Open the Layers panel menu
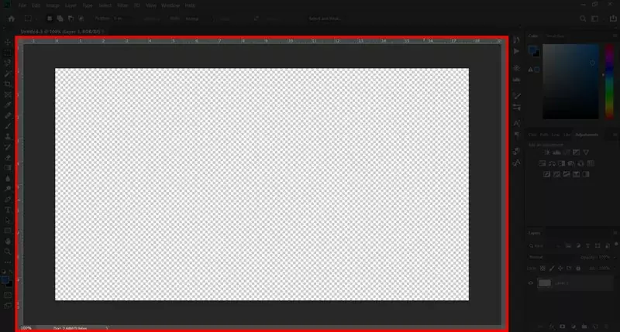Viewport: 620px width, 332px height. pyautogui.click(x=615, y=233)
